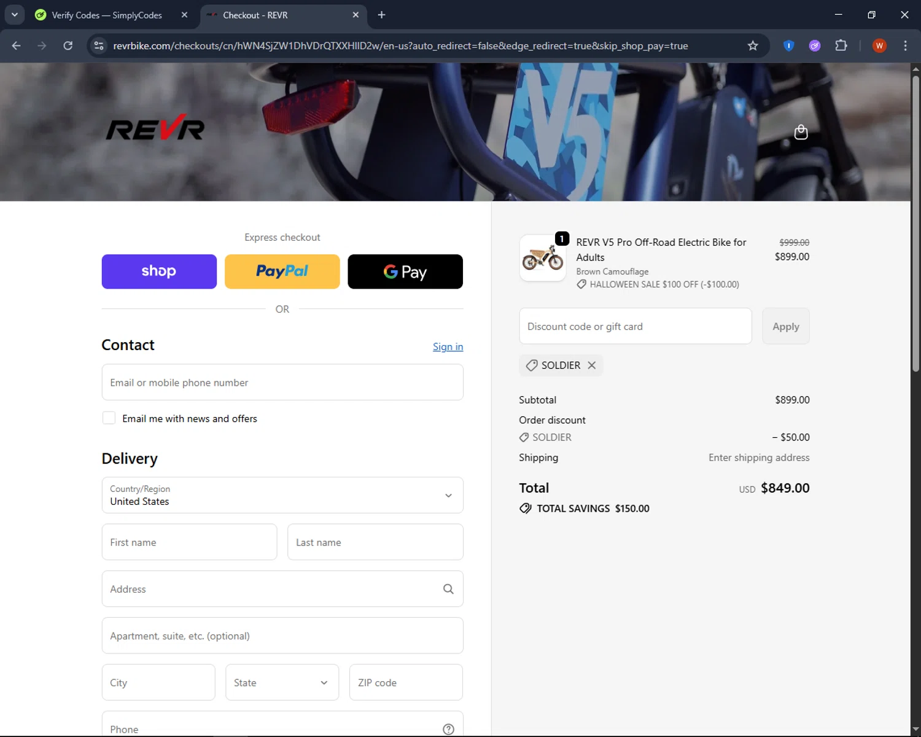Viewport: 921px width, 737px height.
Task: Click the ZIP code field
Action: (406, 682)
